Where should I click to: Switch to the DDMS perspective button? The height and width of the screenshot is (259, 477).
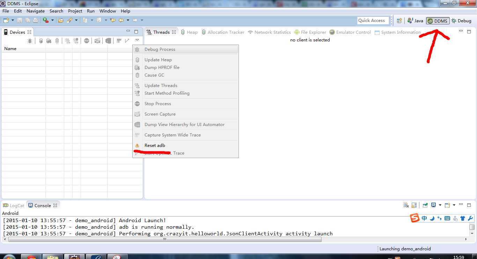click(x=438, y=21)
